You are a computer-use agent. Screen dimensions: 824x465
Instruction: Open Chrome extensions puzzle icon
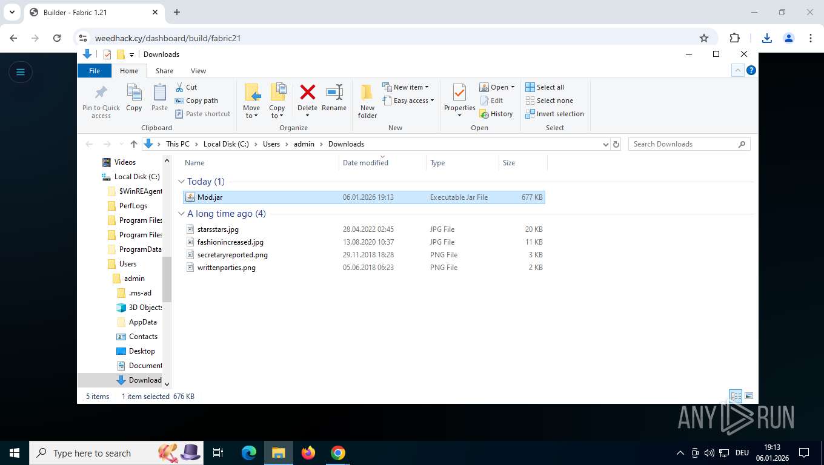click(734, 38)
